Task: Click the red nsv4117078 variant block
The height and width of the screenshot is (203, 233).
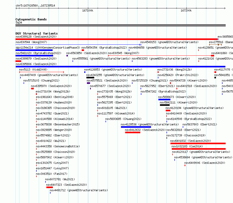Action: click(x=215, y=72)
